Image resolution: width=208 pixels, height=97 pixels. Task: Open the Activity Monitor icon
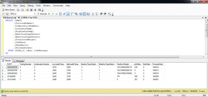(x=40, y=10)
